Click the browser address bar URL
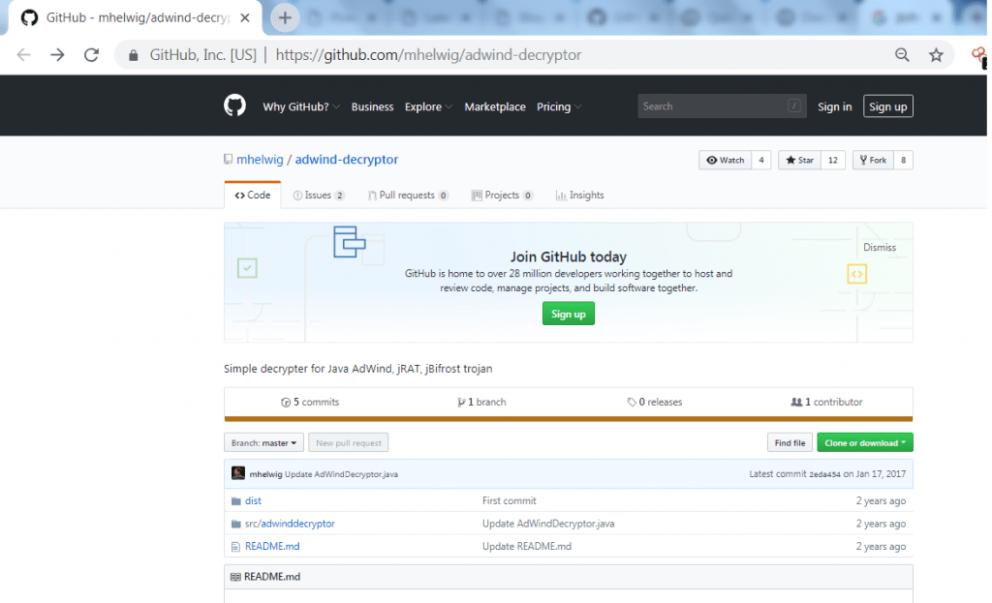This screenshot has height=603, width=992. [428, 55]
